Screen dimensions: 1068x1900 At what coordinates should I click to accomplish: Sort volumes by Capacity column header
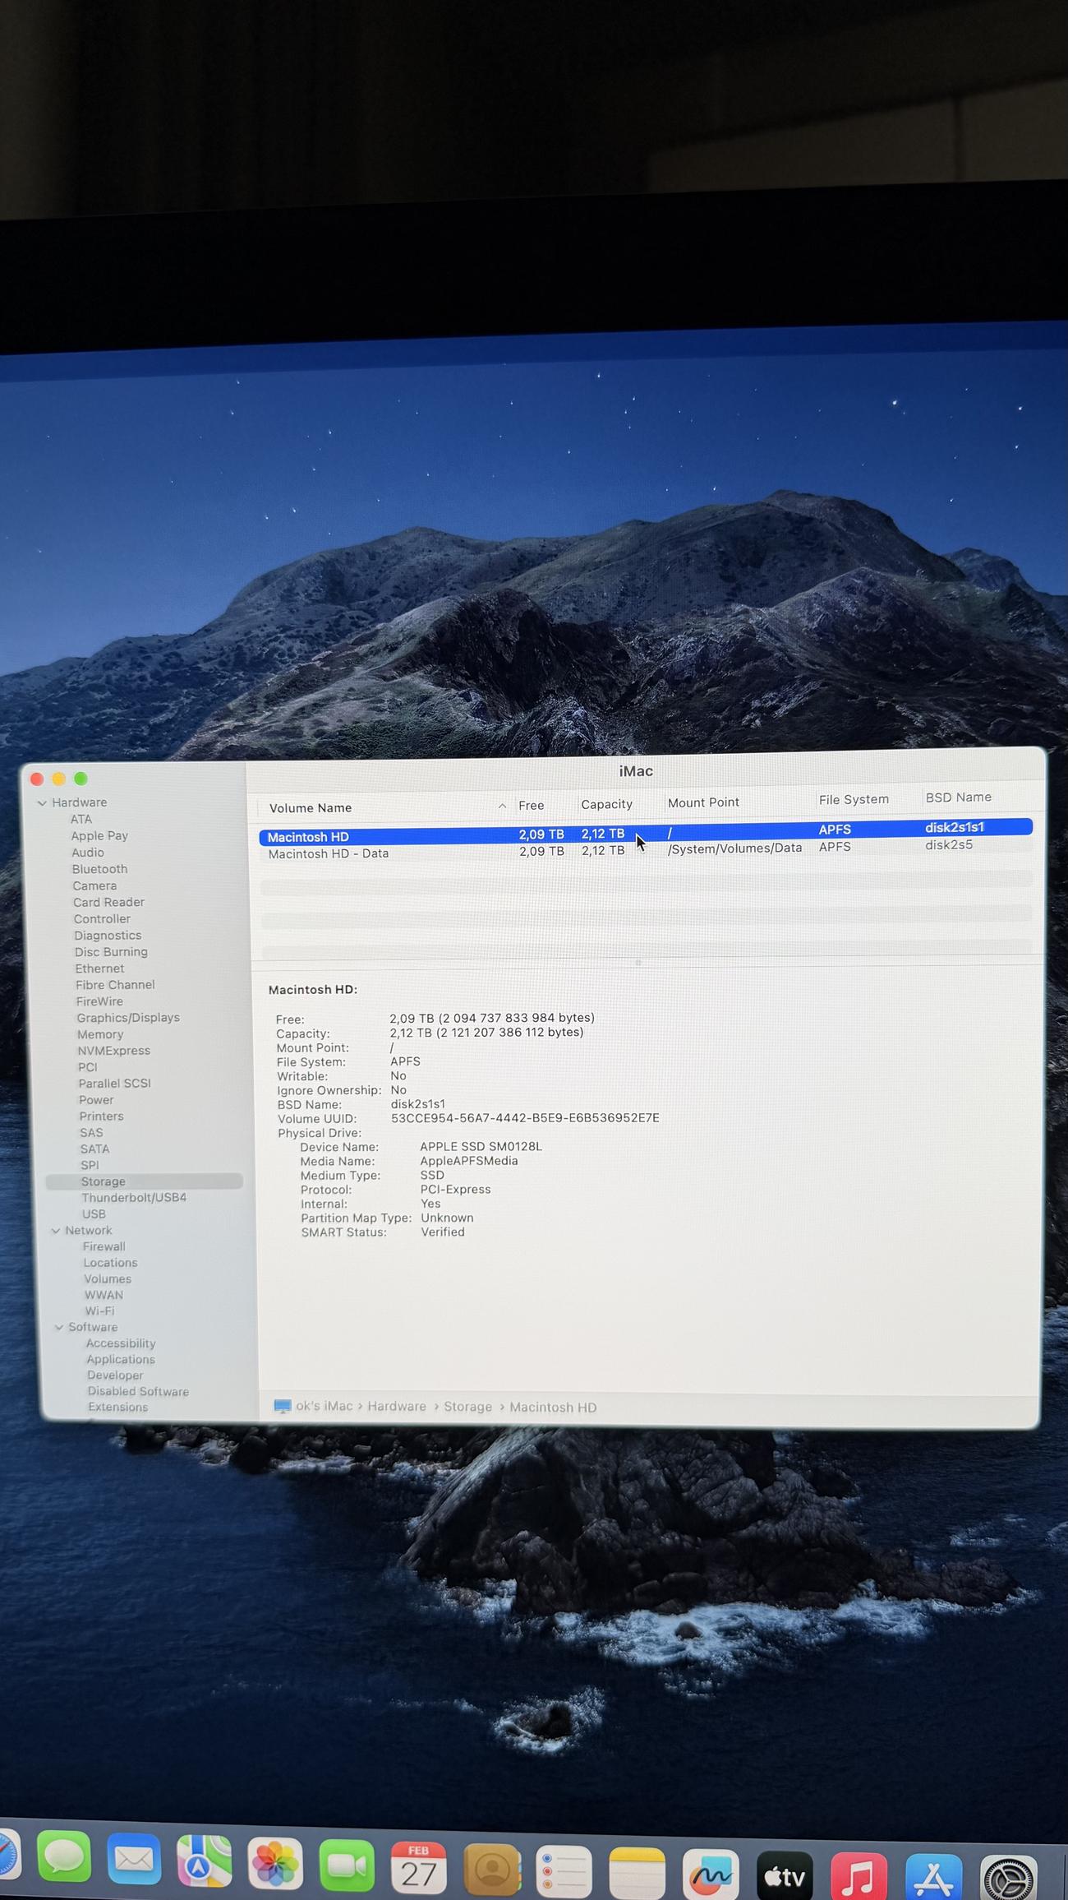coord(606,804)
